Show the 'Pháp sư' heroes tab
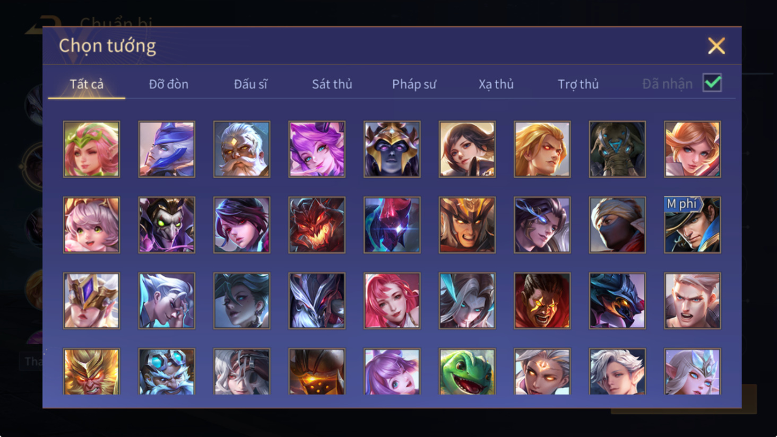 (x=414, y=84)
